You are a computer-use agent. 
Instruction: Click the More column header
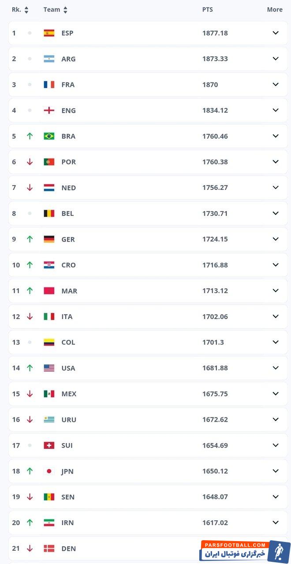coord(275,10)
